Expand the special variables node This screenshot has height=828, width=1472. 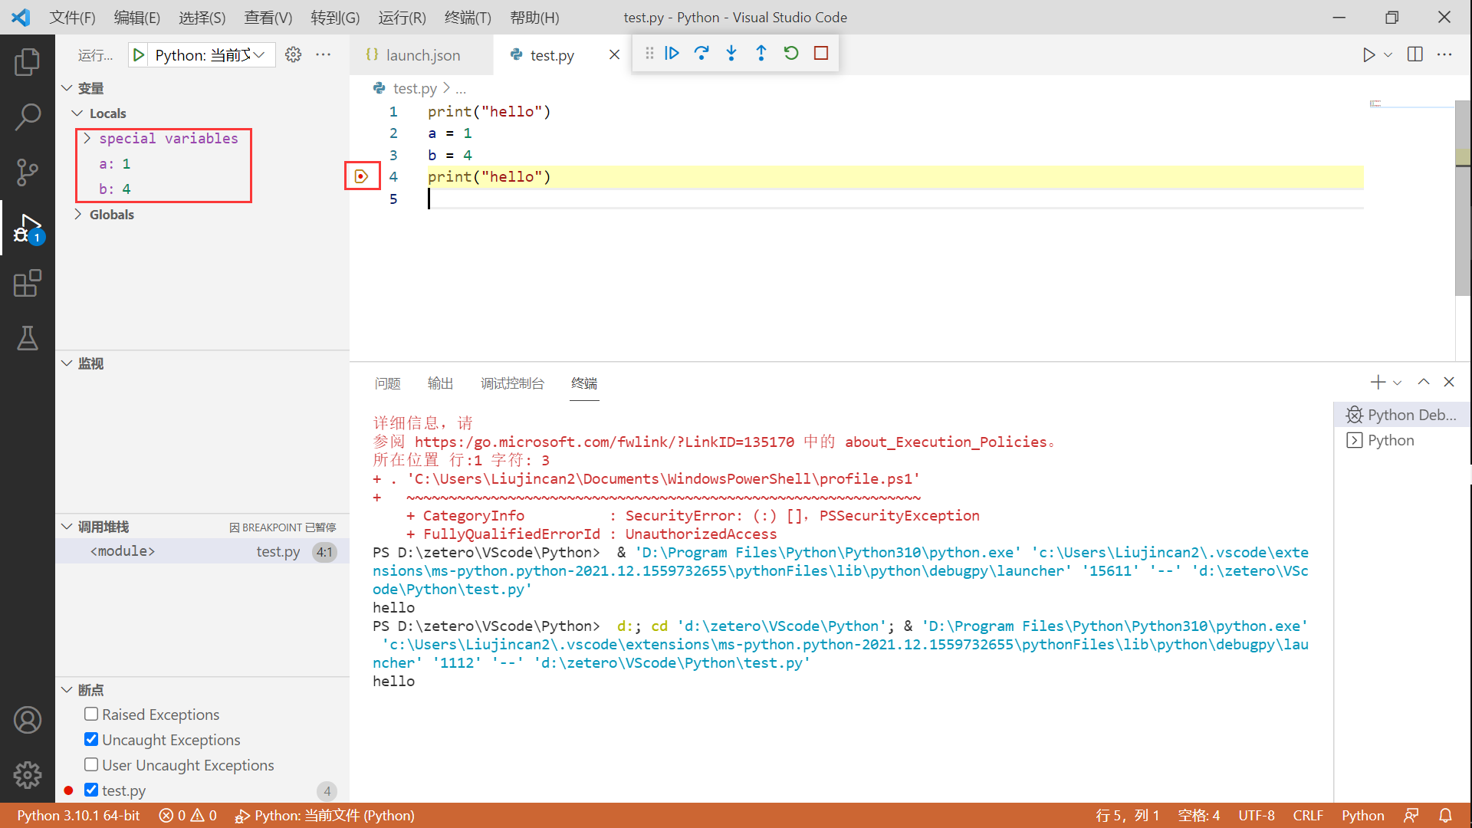point(87,138)
